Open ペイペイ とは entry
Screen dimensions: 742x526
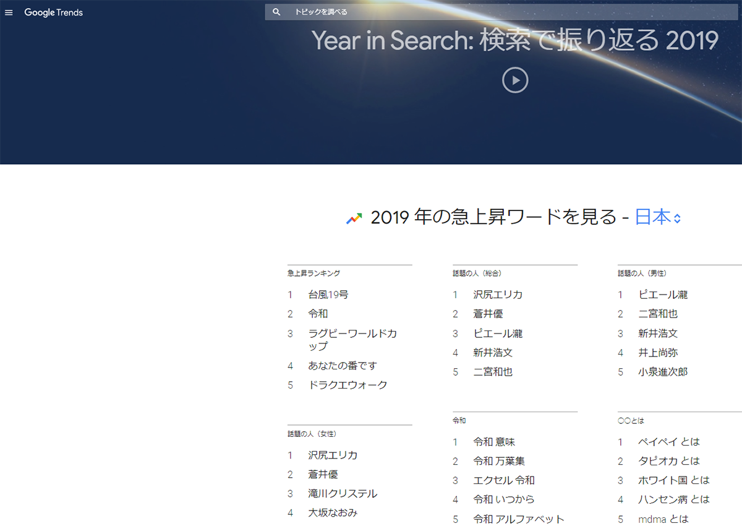click(x=669, y=442)
